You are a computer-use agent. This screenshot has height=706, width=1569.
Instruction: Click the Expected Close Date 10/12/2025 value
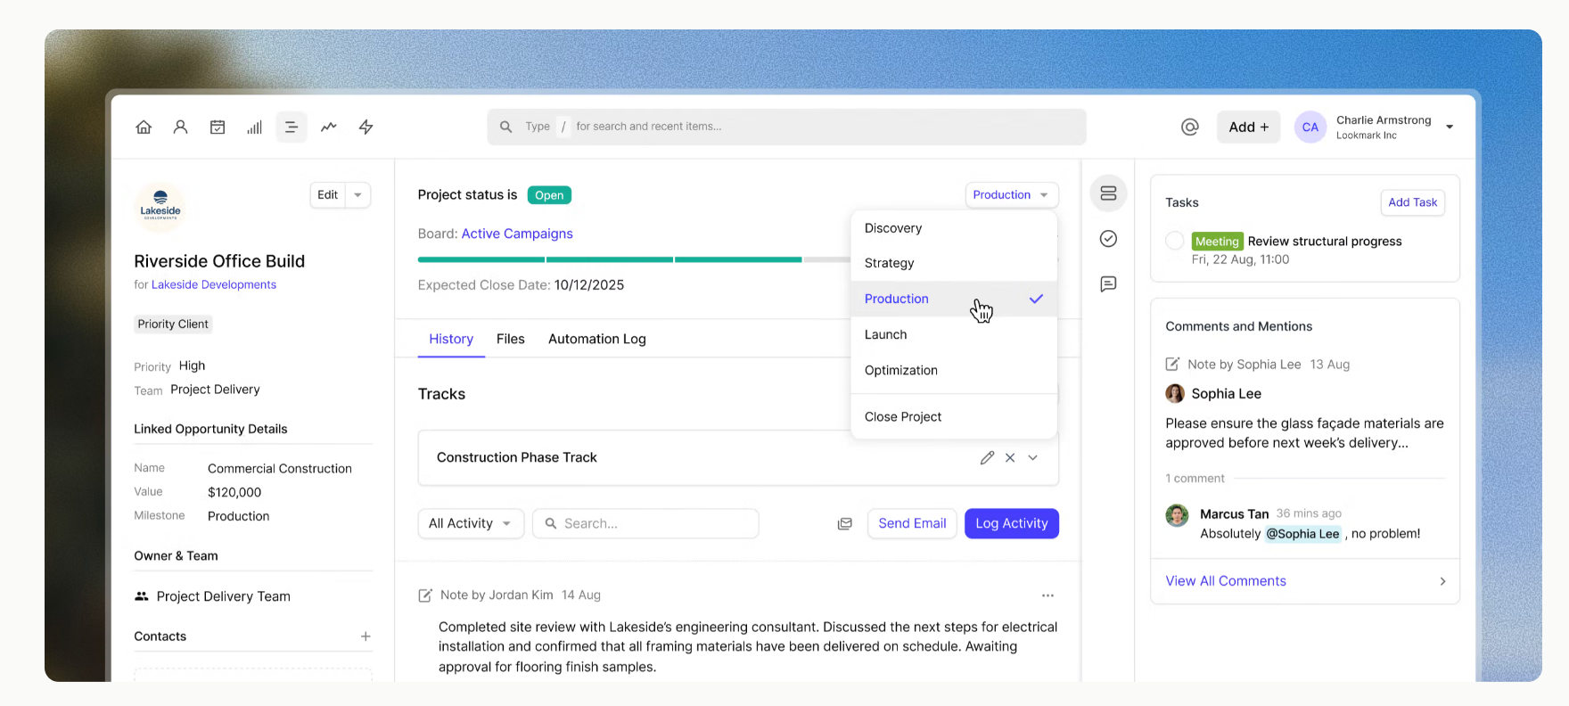(x=589, y=285)
